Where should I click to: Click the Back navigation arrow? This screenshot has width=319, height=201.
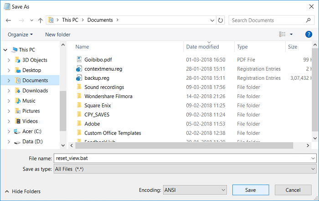click(x=9, y=20)
